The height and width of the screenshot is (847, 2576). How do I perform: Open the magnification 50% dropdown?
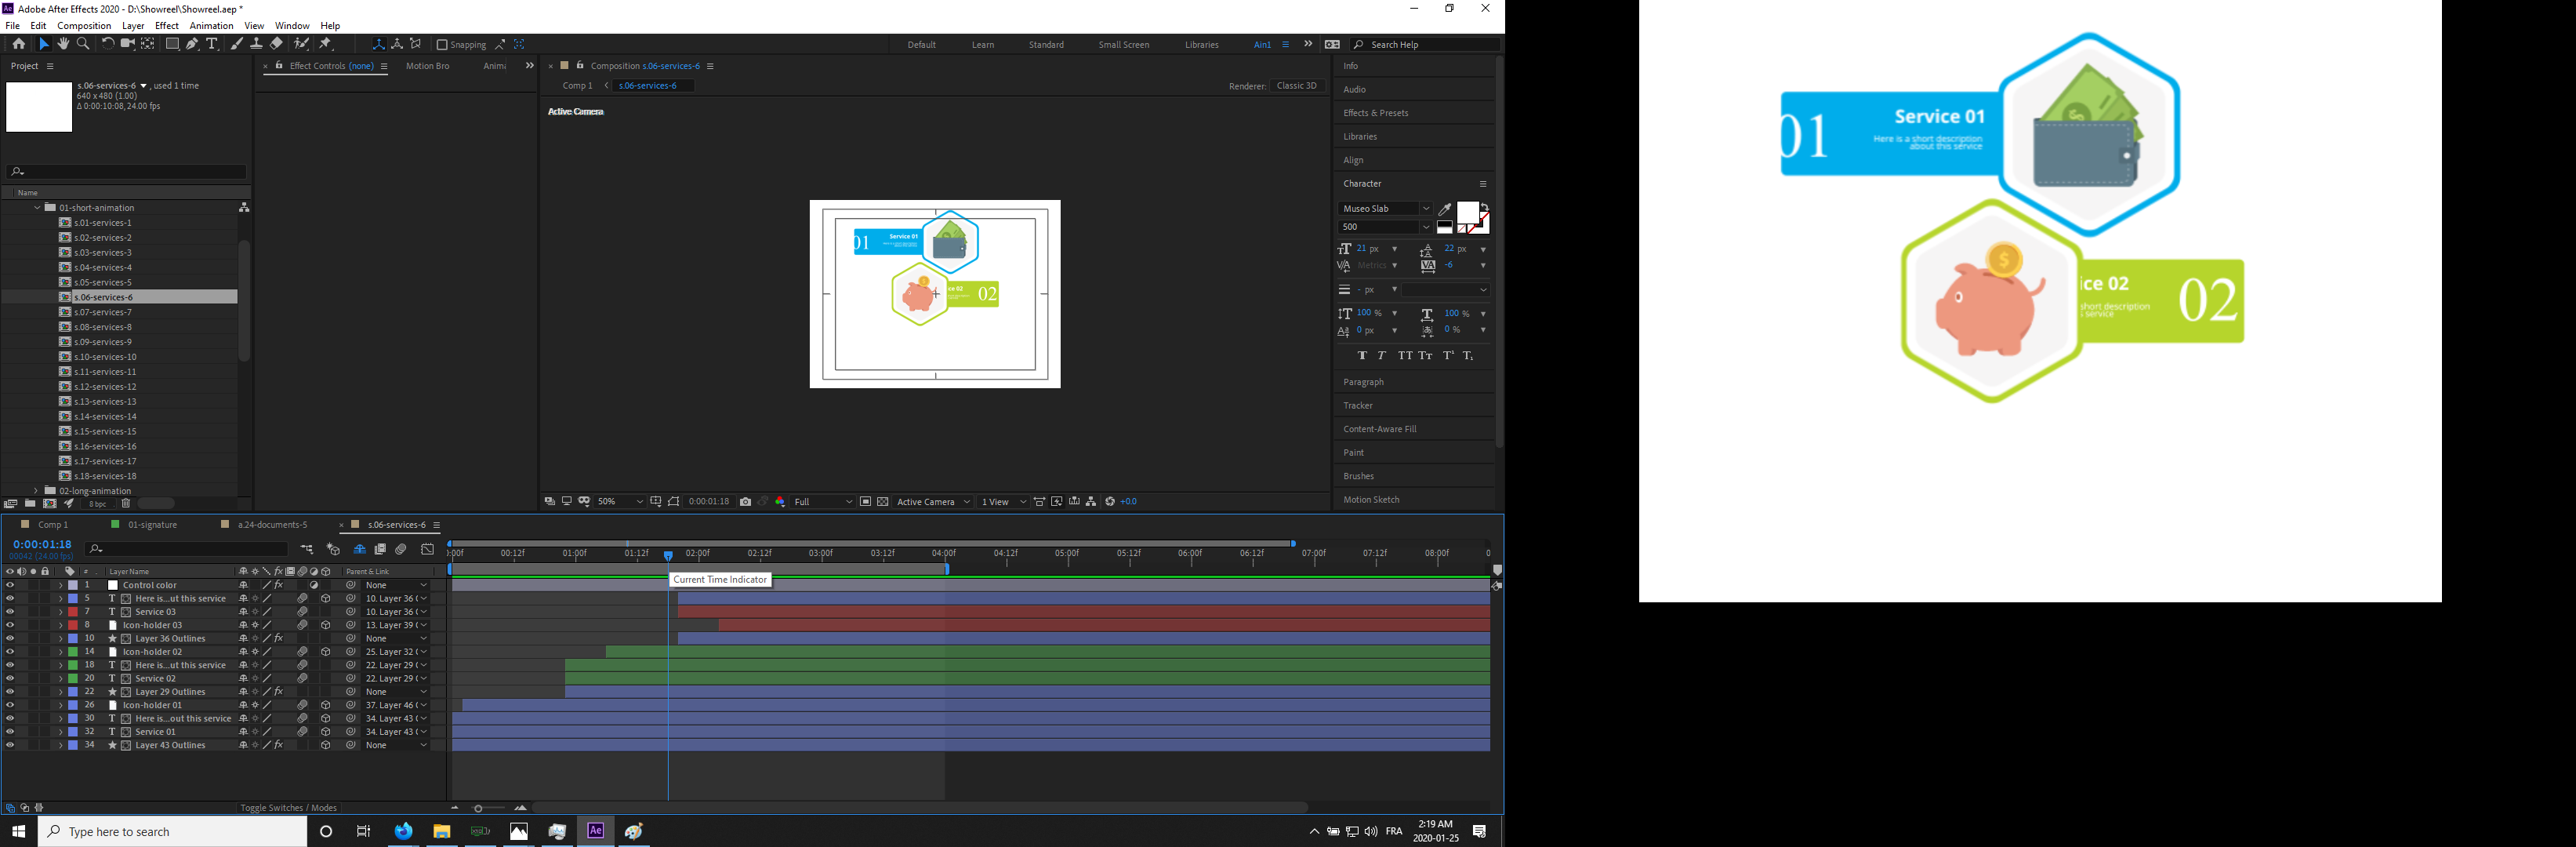click(620, 502)
